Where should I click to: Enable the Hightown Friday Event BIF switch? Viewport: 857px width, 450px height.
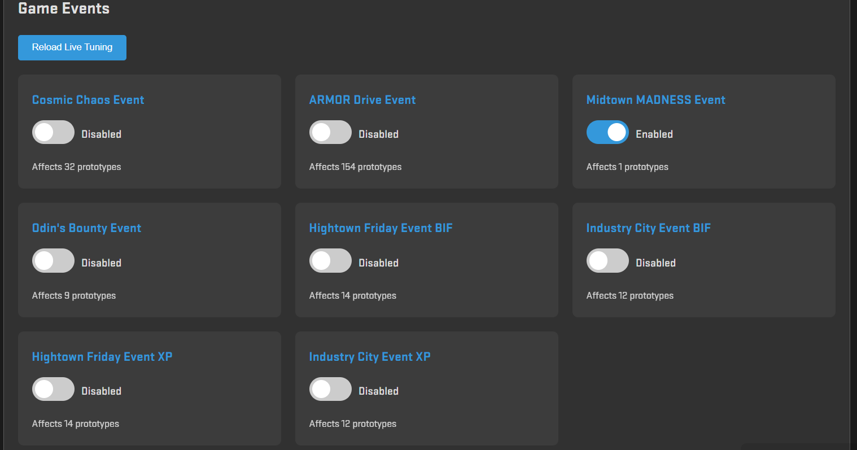(x=330, y=261)
